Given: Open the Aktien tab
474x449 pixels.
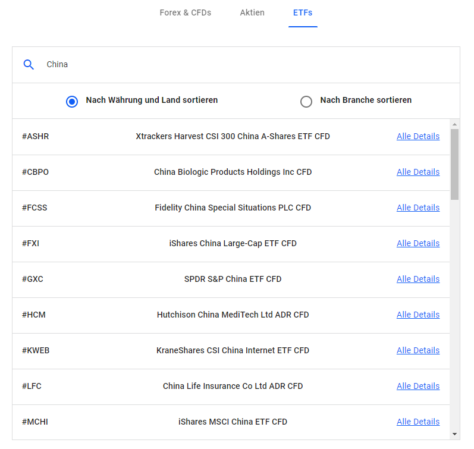Looking at the screenshot, I should pos(252,12).
